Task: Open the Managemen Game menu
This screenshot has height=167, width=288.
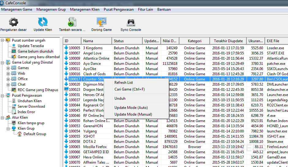Action: pos(17,9)
